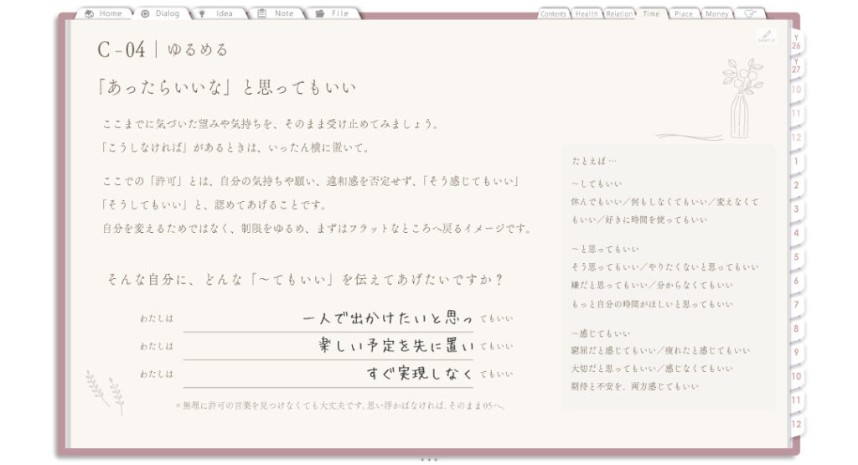858x465 pixels.
Task: Select the Health tab
Action: click(x=586, y=13)
